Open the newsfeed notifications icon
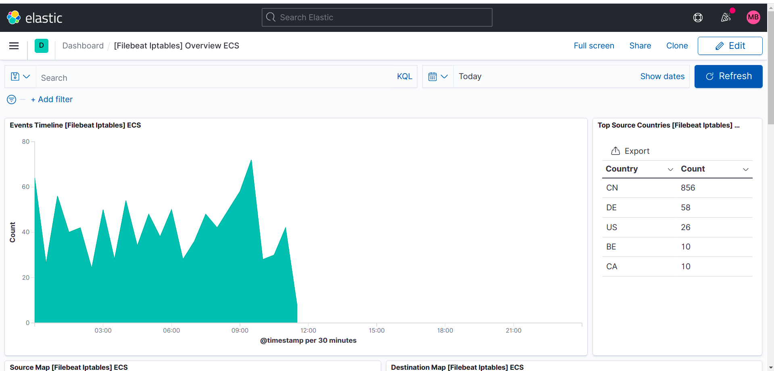774x371 pixels. (x=726, y=17)
